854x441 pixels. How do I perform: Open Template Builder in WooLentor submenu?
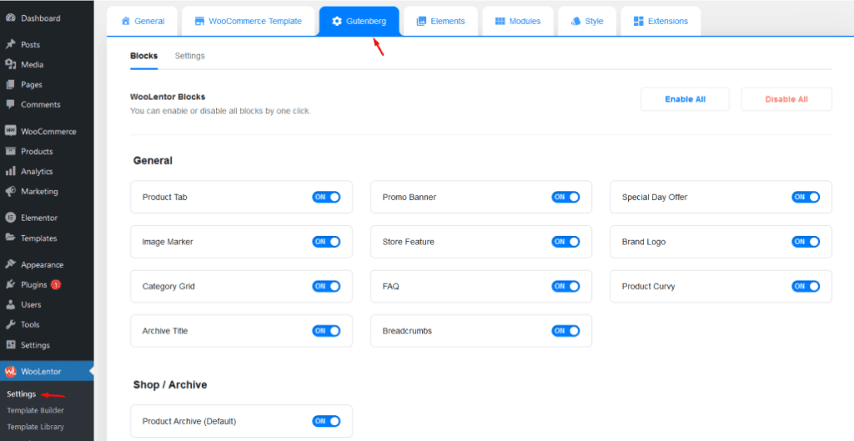tap(35, 410)
